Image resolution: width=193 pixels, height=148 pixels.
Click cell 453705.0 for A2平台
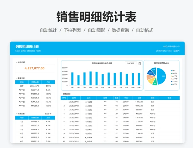[x=35, y=98]
